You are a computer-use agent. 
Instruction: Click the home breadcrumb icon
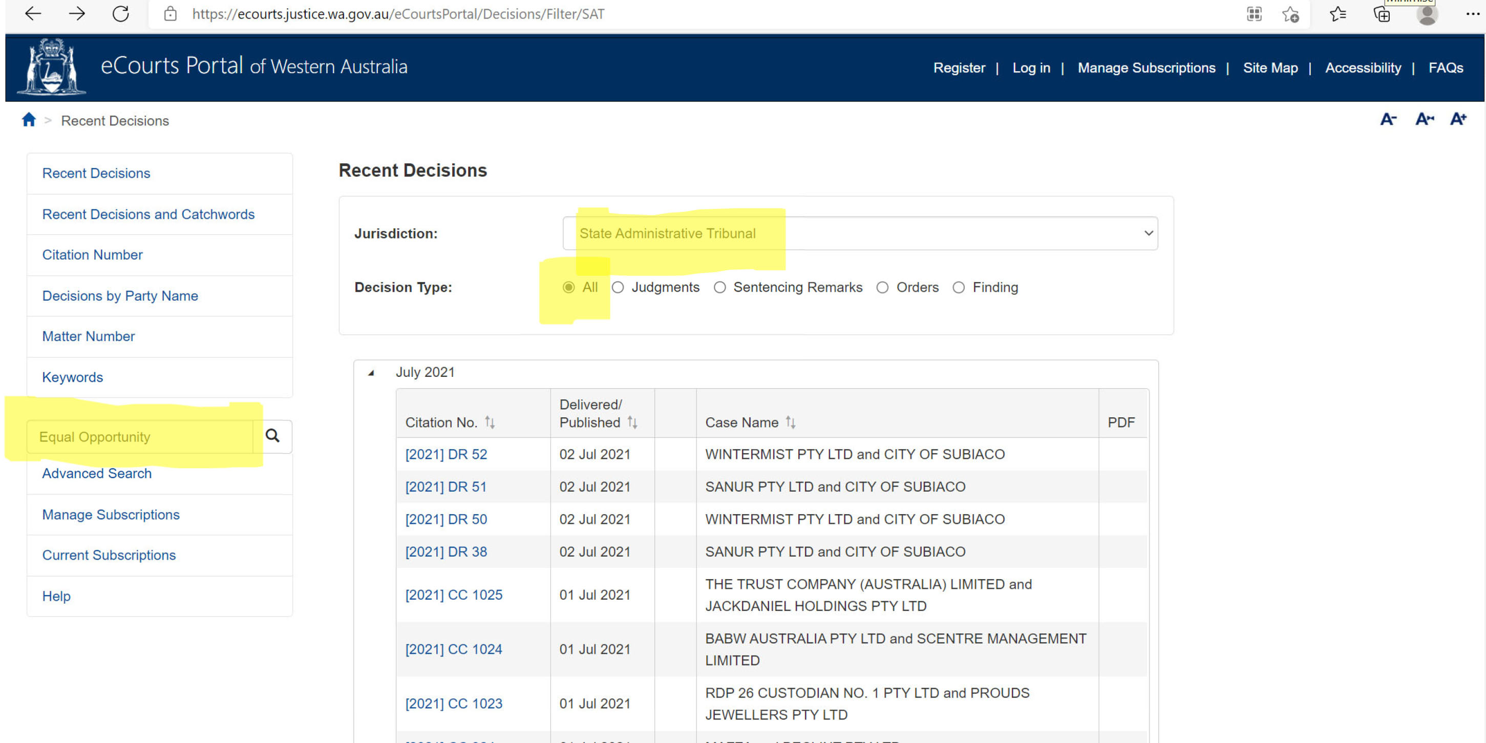[29, 120]
